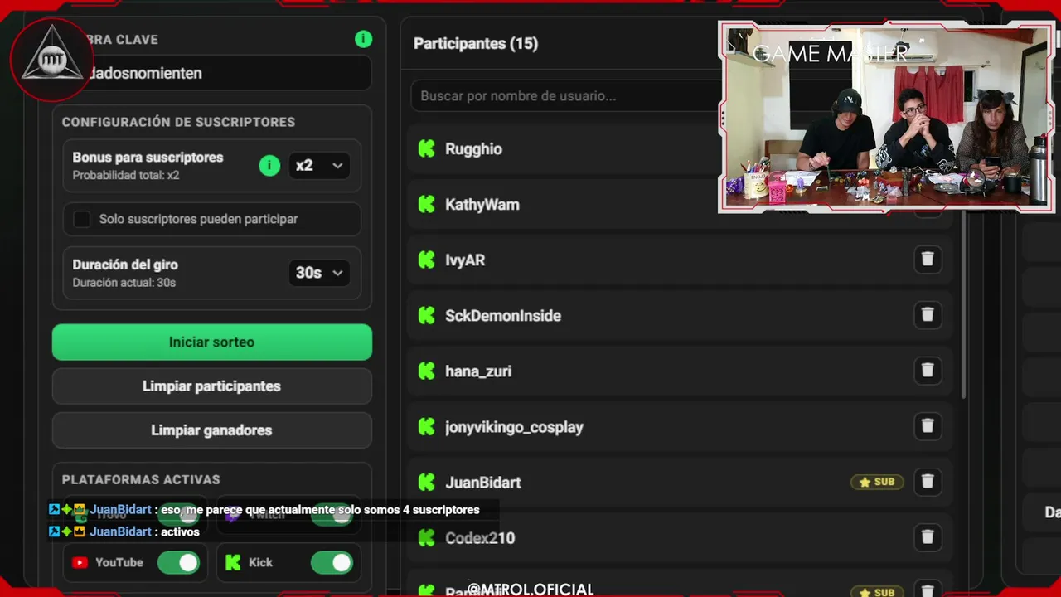The image size is (1061, 597).
Task: Select participant name JuanBidart in list
Action: click(483, 482)
